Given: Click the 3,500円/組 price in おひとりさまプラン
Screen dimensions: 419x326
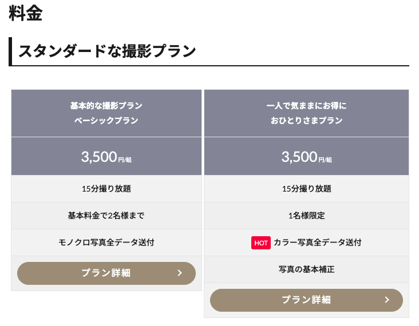Looking at the screenshot, I should [x=306, y=157].
